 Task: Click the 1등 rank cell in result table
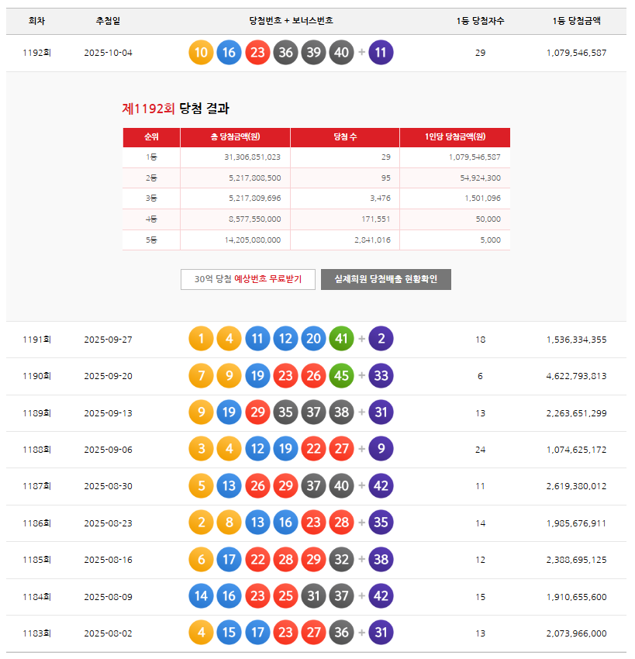coord(151,157)
